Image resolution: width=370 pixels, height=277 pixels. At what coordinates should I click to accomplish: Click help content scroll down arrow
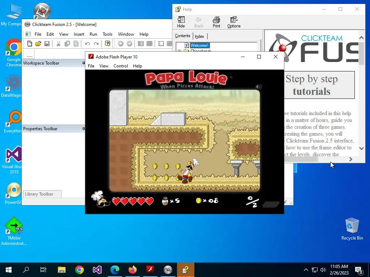pyautogui.click(x=361, y=148)
